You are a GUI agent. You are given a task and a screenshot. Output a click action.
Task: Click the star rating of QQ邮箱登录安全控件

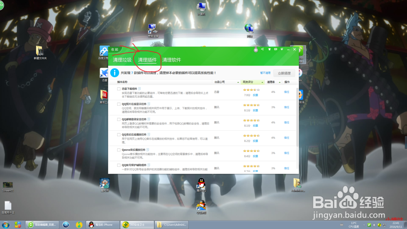[x=251, y=120]
